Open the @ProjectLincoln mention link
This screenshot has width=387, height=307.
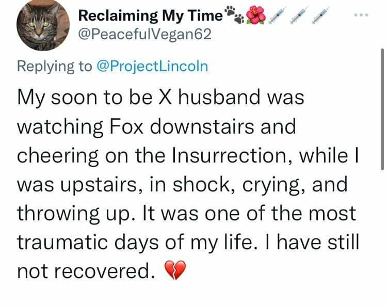pos(152,67)
